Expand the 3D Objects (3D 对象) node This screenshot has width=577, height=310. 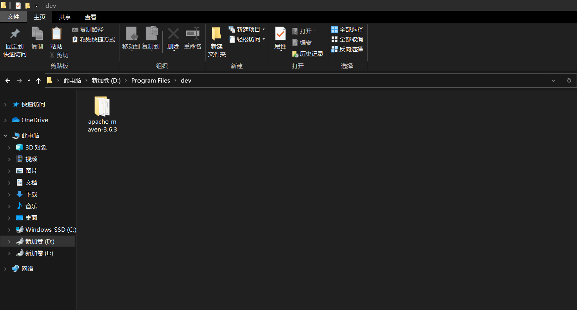click(9, 148)
